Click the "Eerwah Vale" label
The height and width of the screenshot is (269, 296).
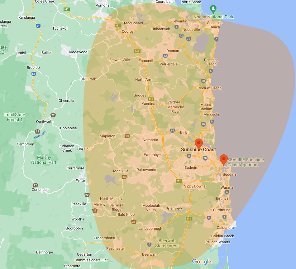coord(120,60)
